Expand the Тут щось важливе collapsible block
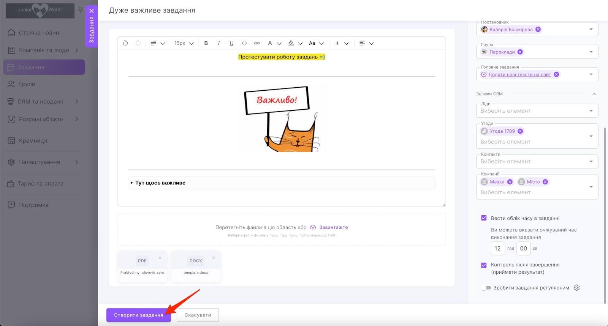 pos(282,183)
